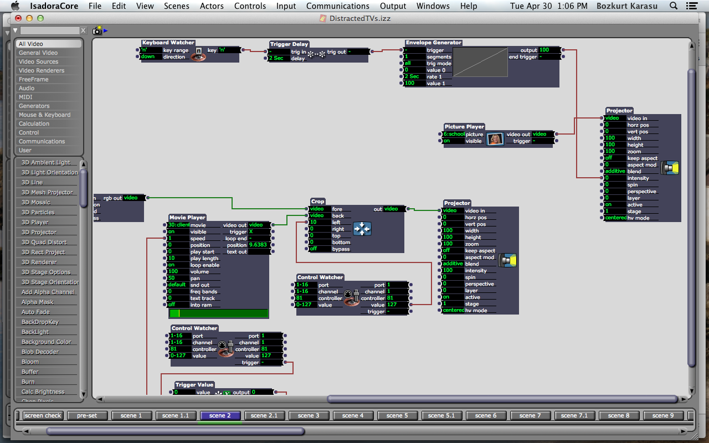Click Movie Player position output '9.6383'
Image resolution: width=709 pixels, height=443 pixels.
point(259,245)
